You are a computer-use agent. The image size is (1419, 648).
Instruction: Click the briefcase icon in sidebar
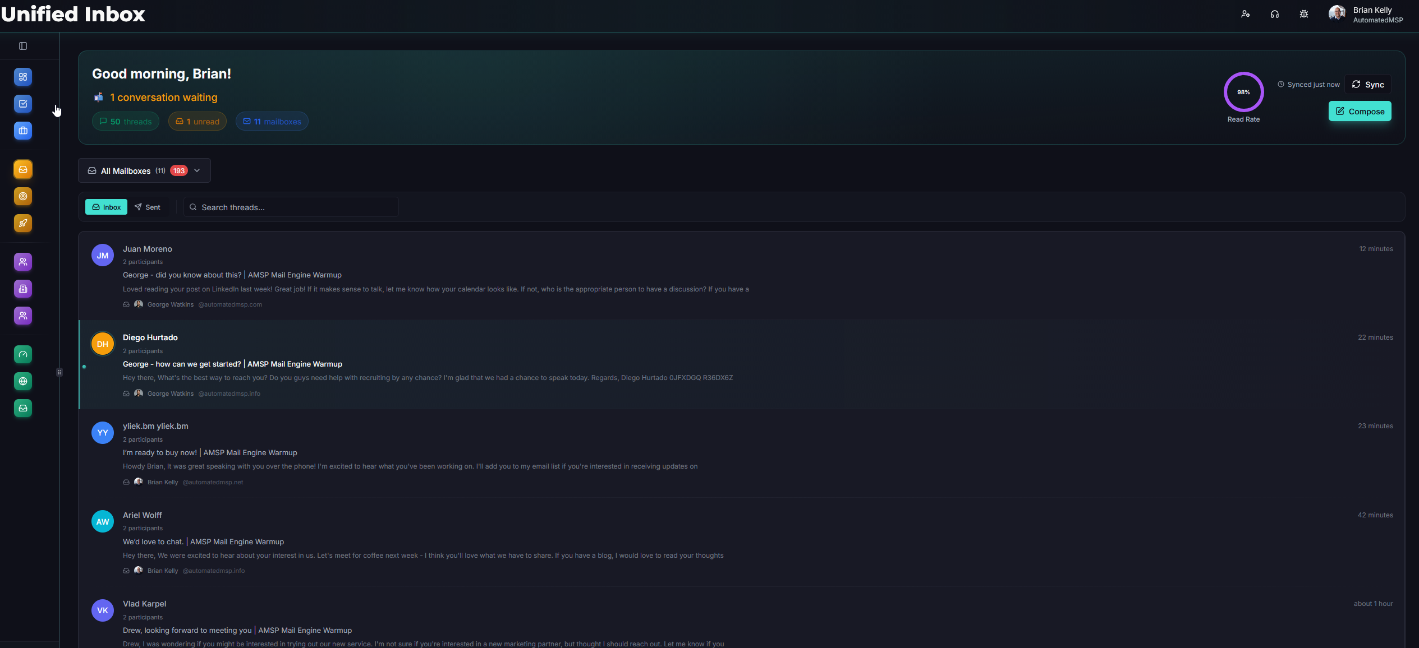click(x=23, y=131)
